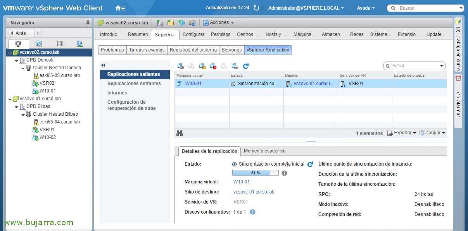Create a new datacenter via toolbar icon
The image size is (468, 231).
coord(159,23)
